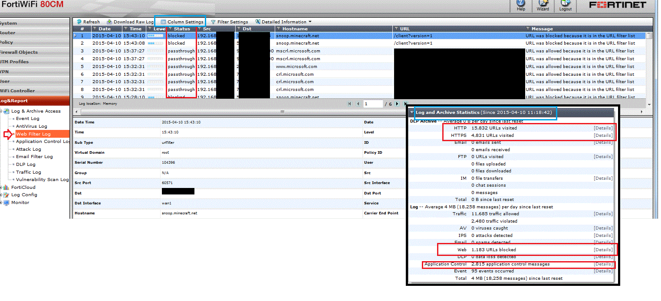Open the WiFi Controller menu section
Viewport: 661px width, 301px height.
click(x=35, y=91)
